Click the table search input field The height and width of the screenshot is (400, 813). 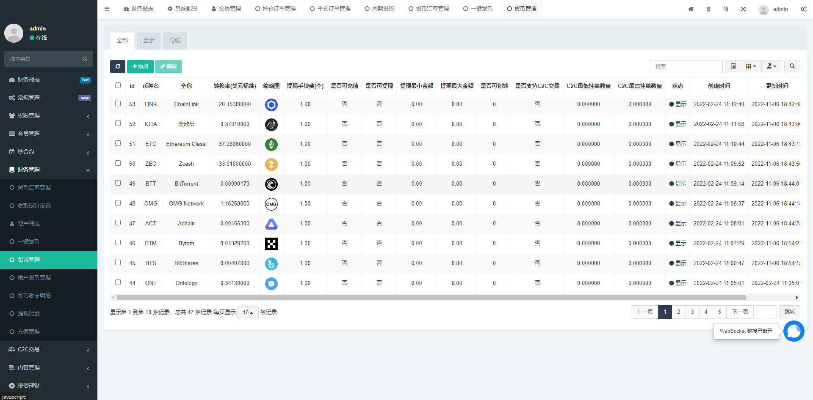point(686,66)
